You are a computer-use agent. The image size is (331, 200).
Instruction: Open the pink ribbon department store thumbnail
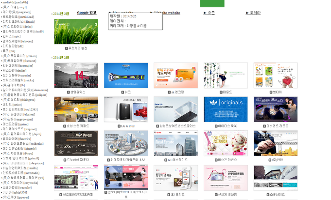[226, 178]
